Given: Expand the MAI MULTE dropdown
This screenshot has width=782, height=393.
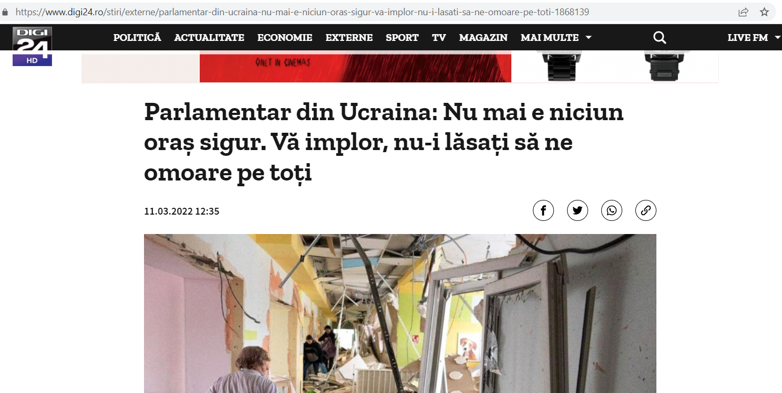Looking at the screenshot, I should point(556,37).
